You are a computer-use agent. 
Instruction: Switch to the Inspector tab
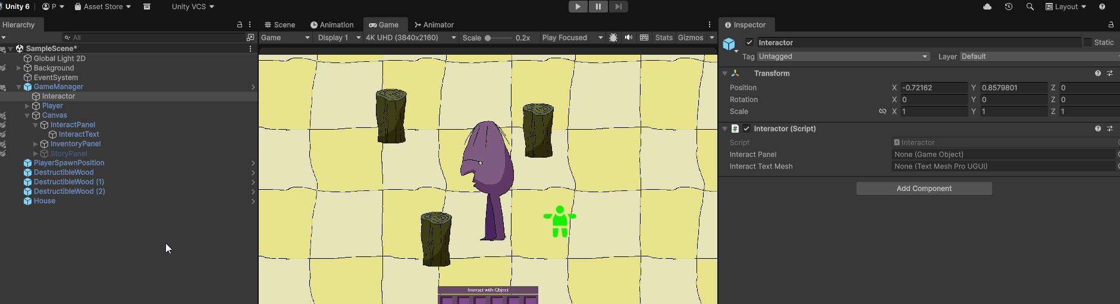coord(745,25)
